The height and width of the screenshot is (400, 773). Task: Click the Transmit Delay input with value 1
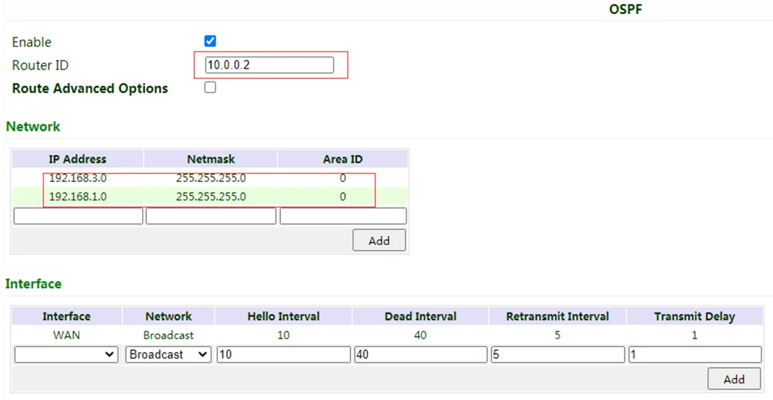tap(695, 354)
